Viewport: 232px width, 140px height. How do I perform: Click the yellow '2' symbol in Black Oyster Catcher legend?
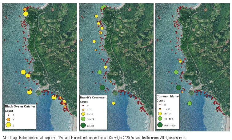pos(8,125)
